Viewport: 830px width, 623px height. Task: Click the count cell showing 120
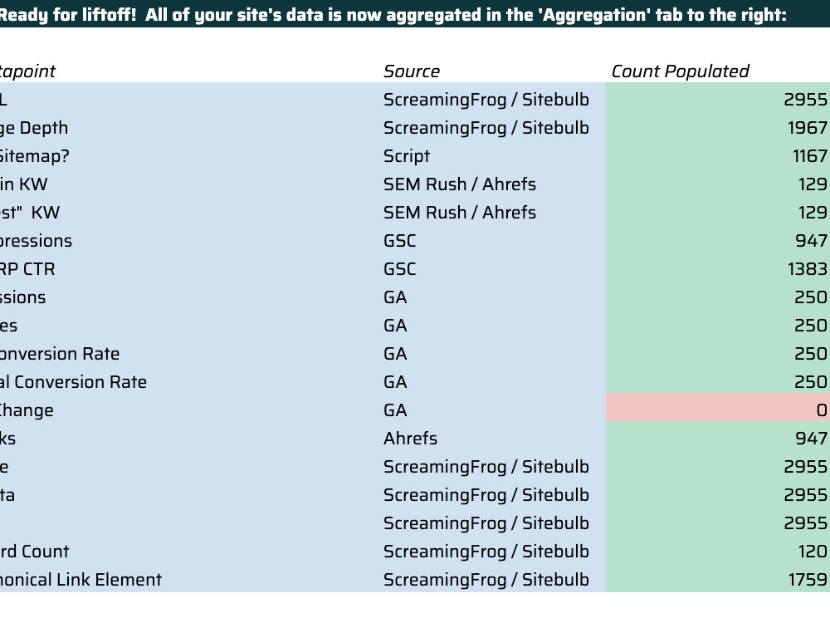click(x=718, y=551)
